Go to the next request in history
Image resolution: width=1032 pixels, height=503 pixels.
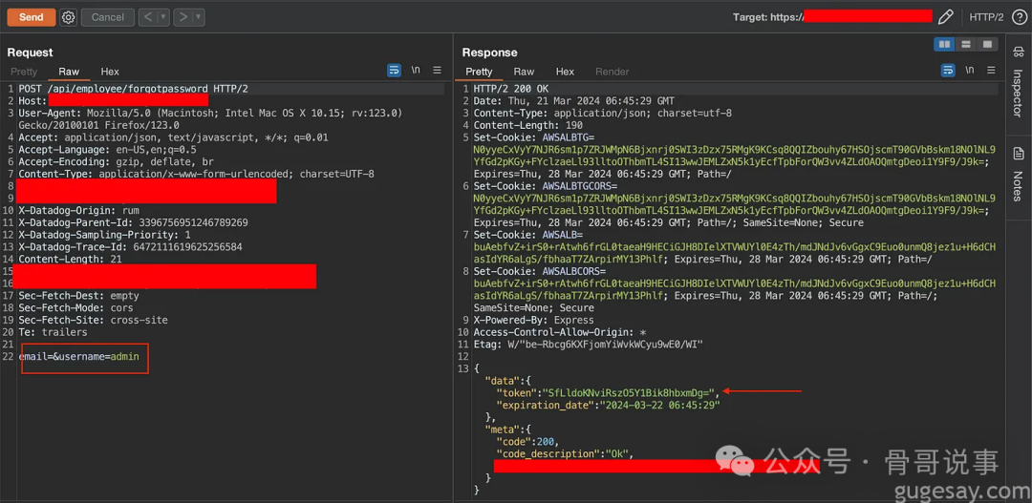[183, 17]
